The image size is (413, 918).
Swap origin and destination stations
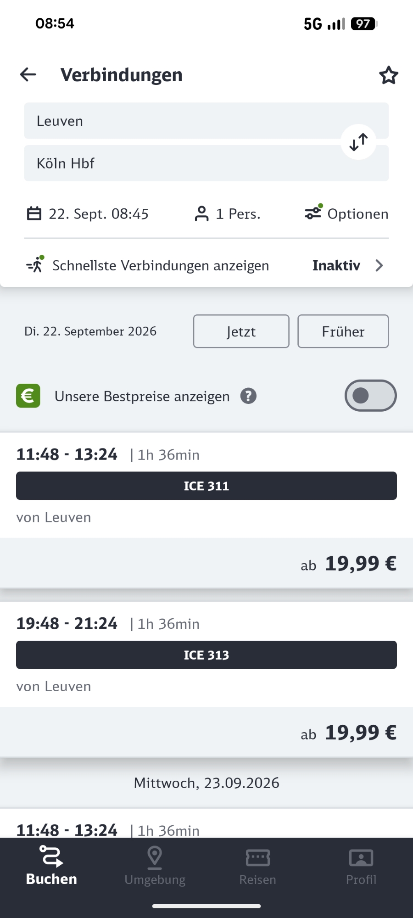click(x=358, y=142)
